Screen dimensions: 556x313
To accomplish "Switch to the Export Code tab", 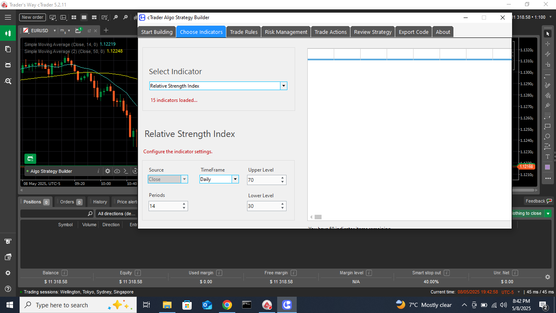I will pos(414,32).
